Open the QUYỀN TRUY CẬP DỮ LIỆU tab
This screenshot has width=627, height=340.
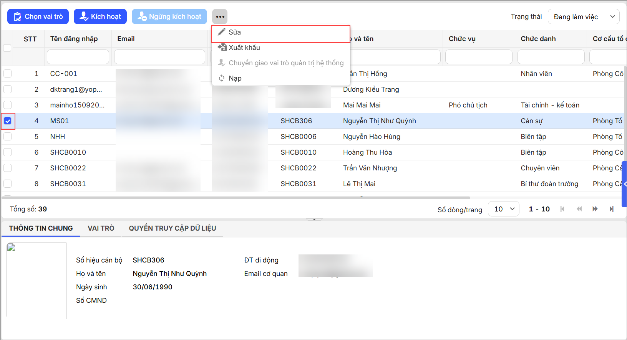[x=172, y=228]
